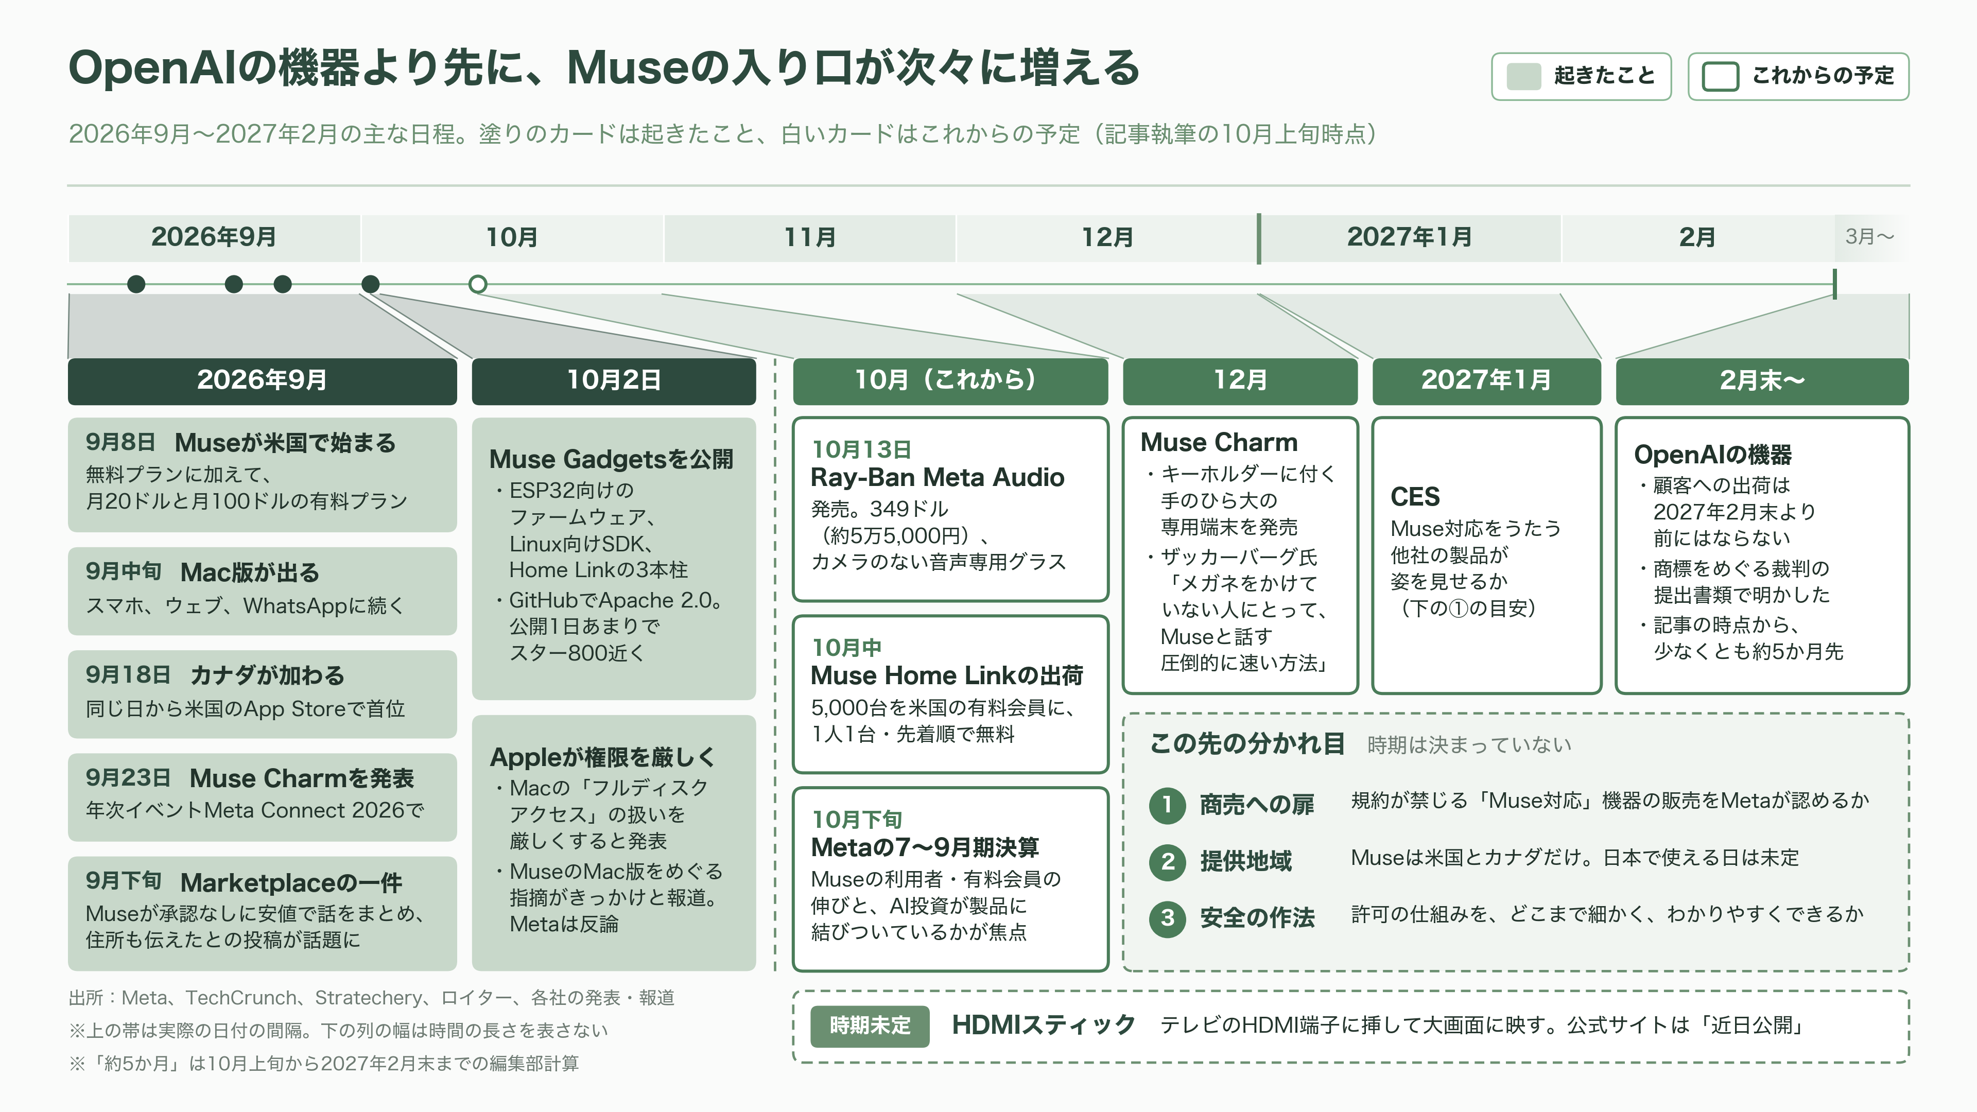
Task: Open the '9月23日 Muse Charmを発表' card
Action: [263, 796]
